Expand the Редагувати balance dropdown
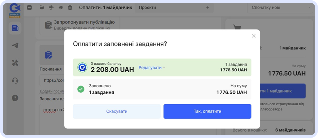This screenshot has width=318, height=138. (152, 67)
